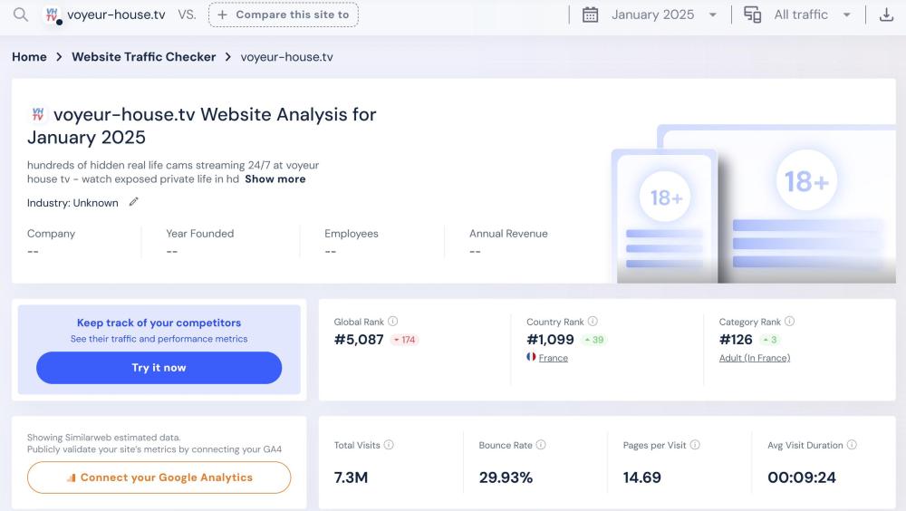Viewport: 906px width, 511px height.
Task: Click the info icon beside Total Visits
Action: [389, 445]
